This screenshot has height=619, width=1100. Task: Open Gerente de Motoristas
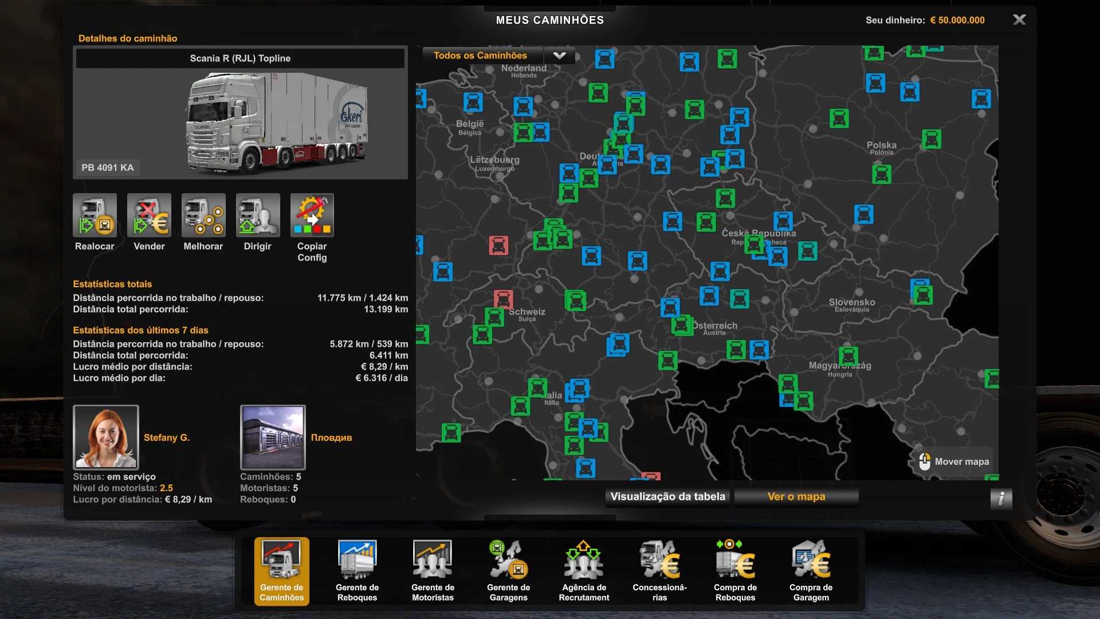click(x=433, y=571)
